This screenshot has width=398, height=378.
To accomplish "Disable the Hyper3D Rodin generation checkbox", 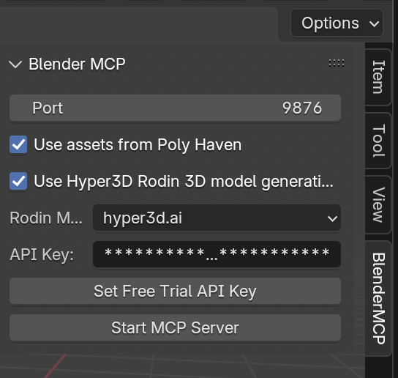I will pyautogui.click(x=18, y=181).
